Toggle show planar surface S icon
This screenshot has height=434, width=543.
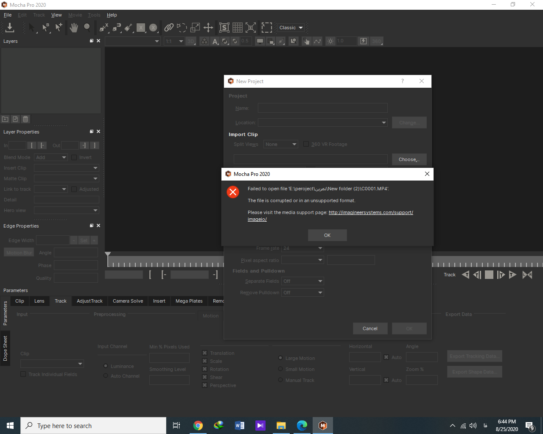pos(224,28)
